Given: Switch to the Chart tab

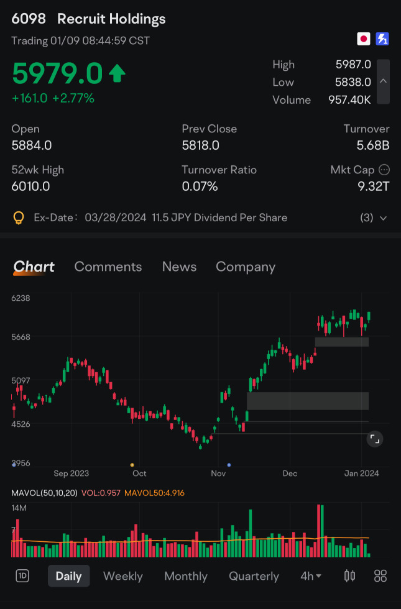Looking at the screenshot, I should 34,267.
